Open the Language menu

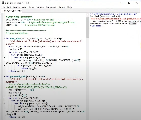point(51,7)
